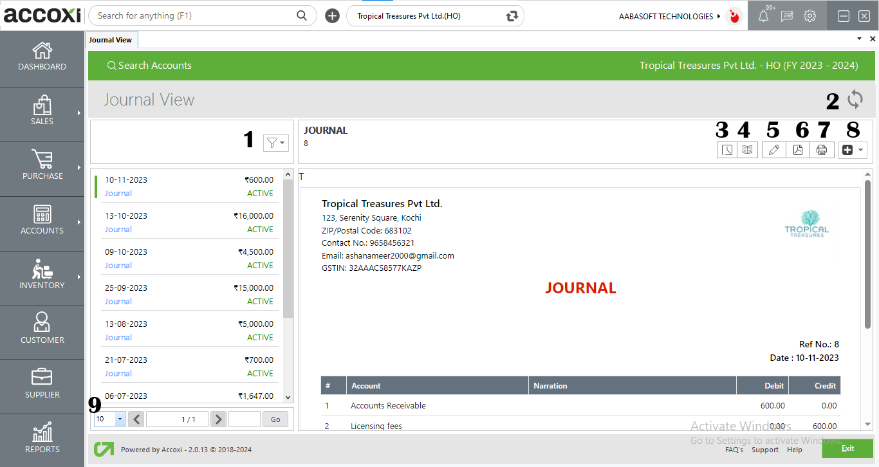Change page size from the 10 dropdown

(x=109, y=419)
